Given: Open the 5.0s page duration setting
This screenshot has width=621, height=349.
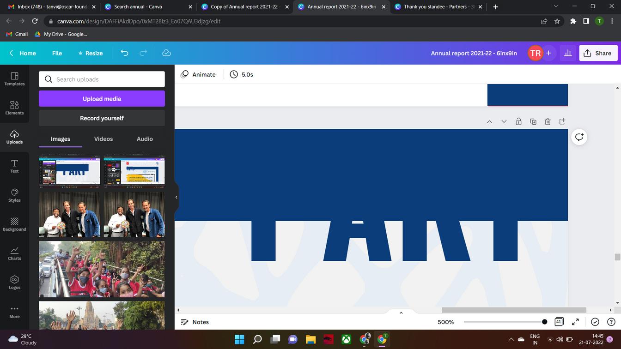Looking at the screenshot, I should click(242, 74).
